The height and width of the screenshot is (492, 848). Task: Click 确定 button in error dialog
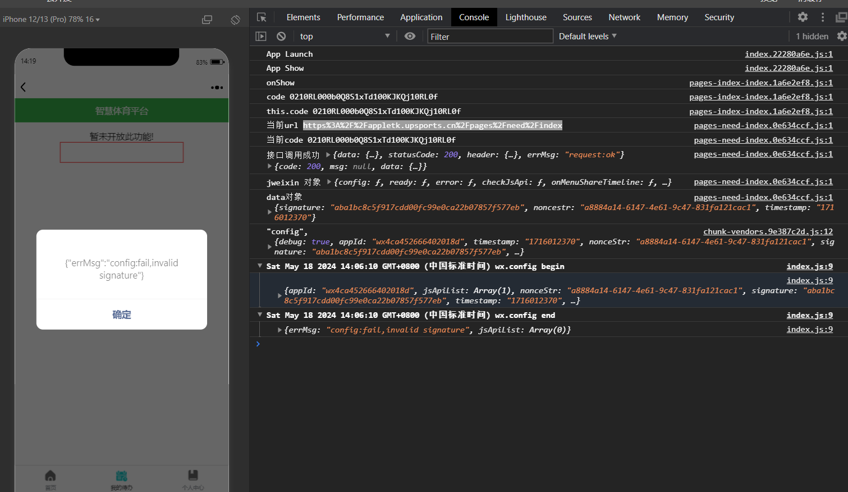(122, 315)
